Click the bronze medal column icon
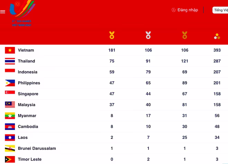This screenshot has width=228, height=164. coord(185,35)
